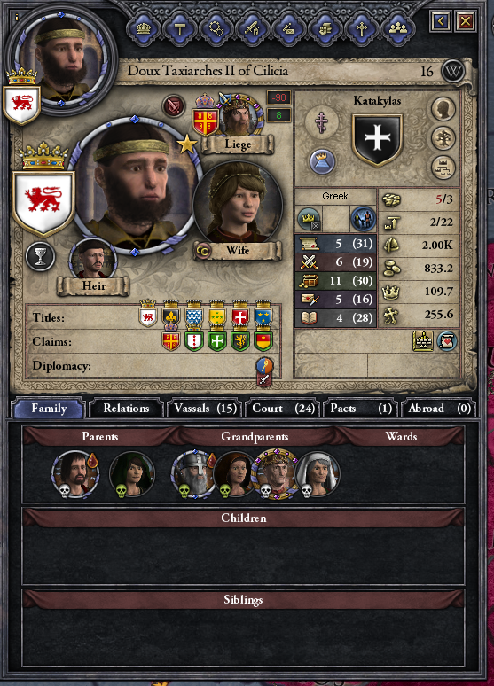Click the red lion title shield in Titles
The width and height of the screenshot is (494, 686).
[148, 315]
